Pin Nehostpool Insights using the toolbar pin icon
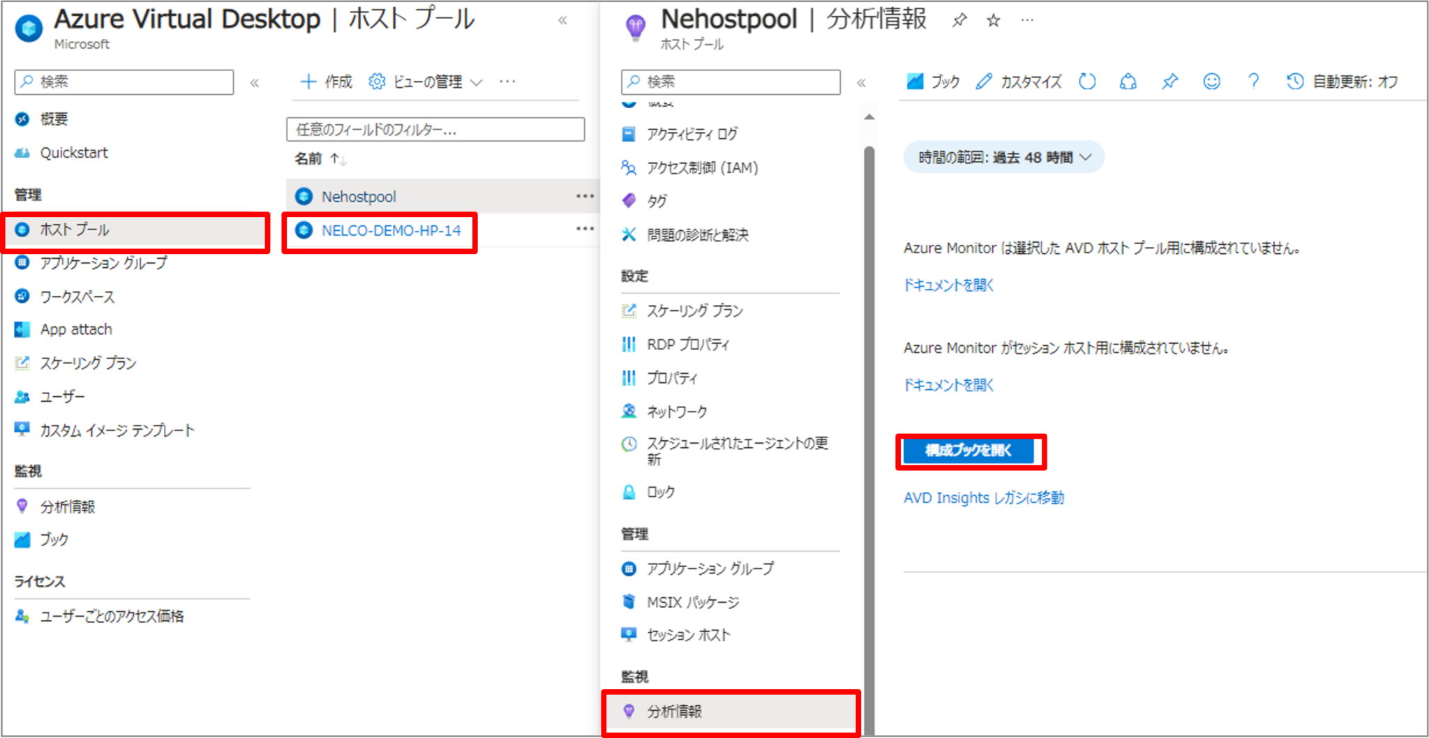Screen dimensions: 1429x738 (x=1169, y=82)
